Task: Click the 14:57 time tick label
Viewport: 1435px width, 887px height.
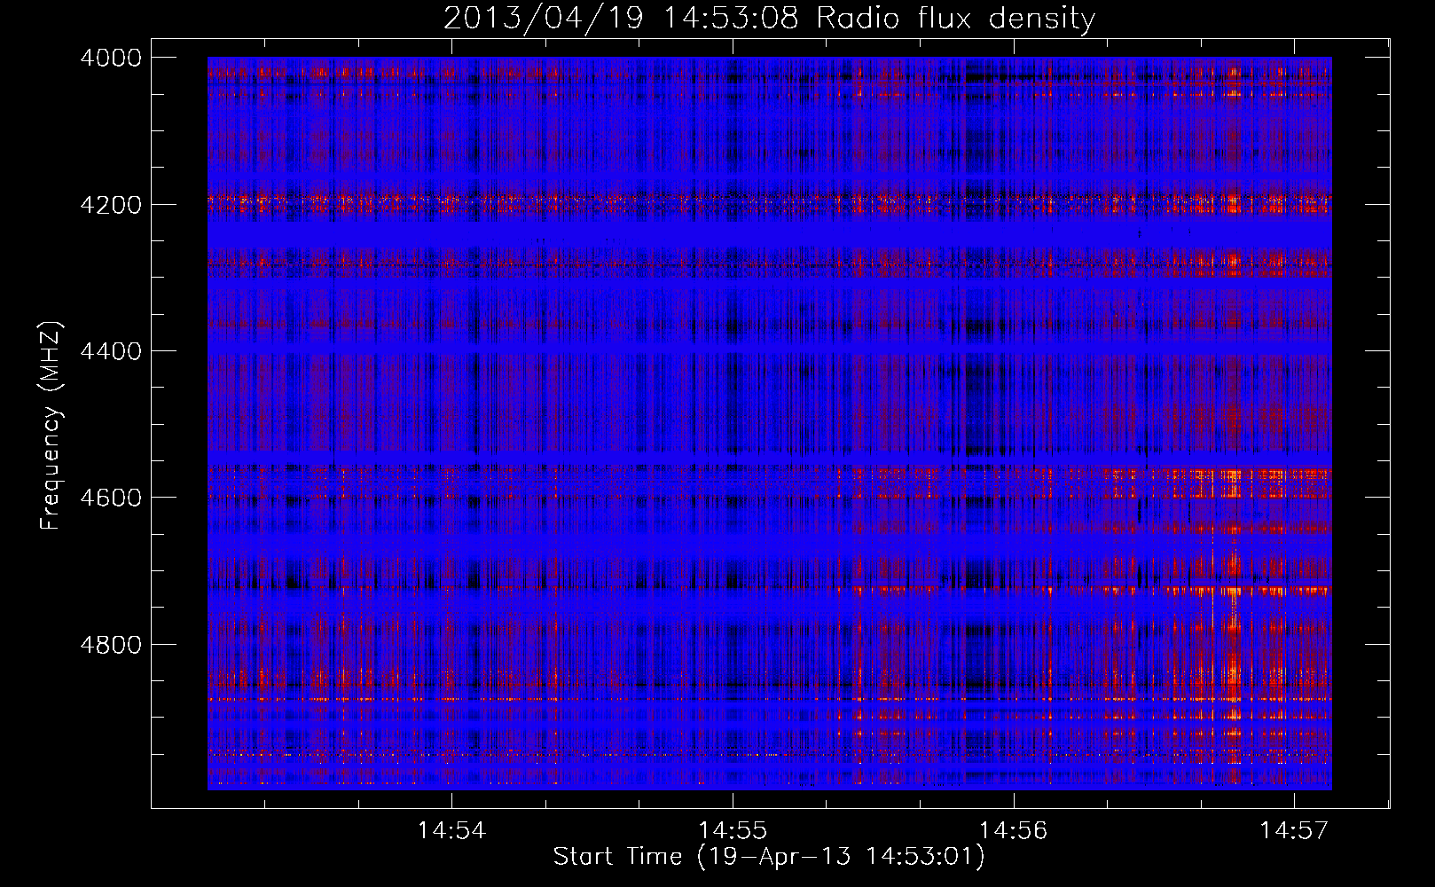Action: tap(1295, 831)
